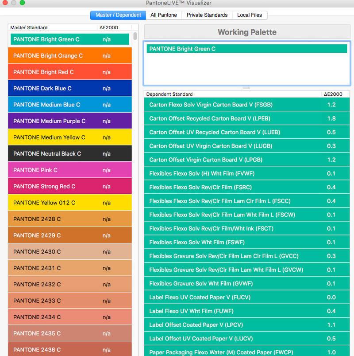Select the PANTONE 2434 C swatch
This screenshot has height=356, width=354.
click(x=70, y=317)
